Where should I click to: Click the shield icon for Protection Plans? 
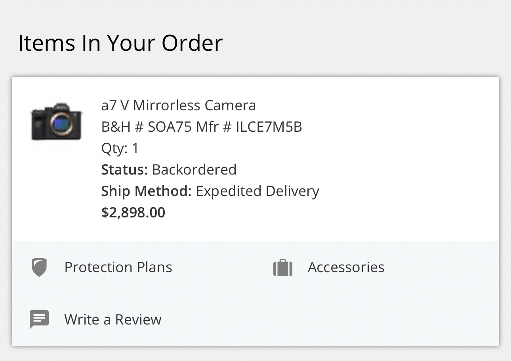[x=39, y=267]
